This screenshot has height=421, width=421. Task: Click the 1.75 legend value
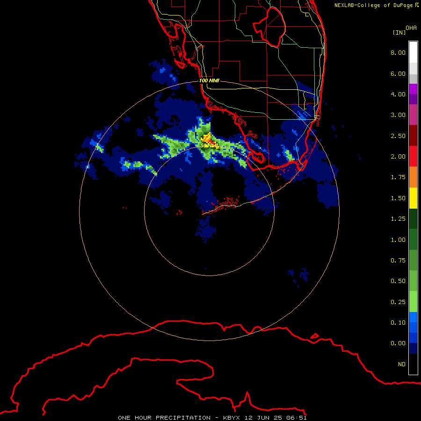click(398, 177)
